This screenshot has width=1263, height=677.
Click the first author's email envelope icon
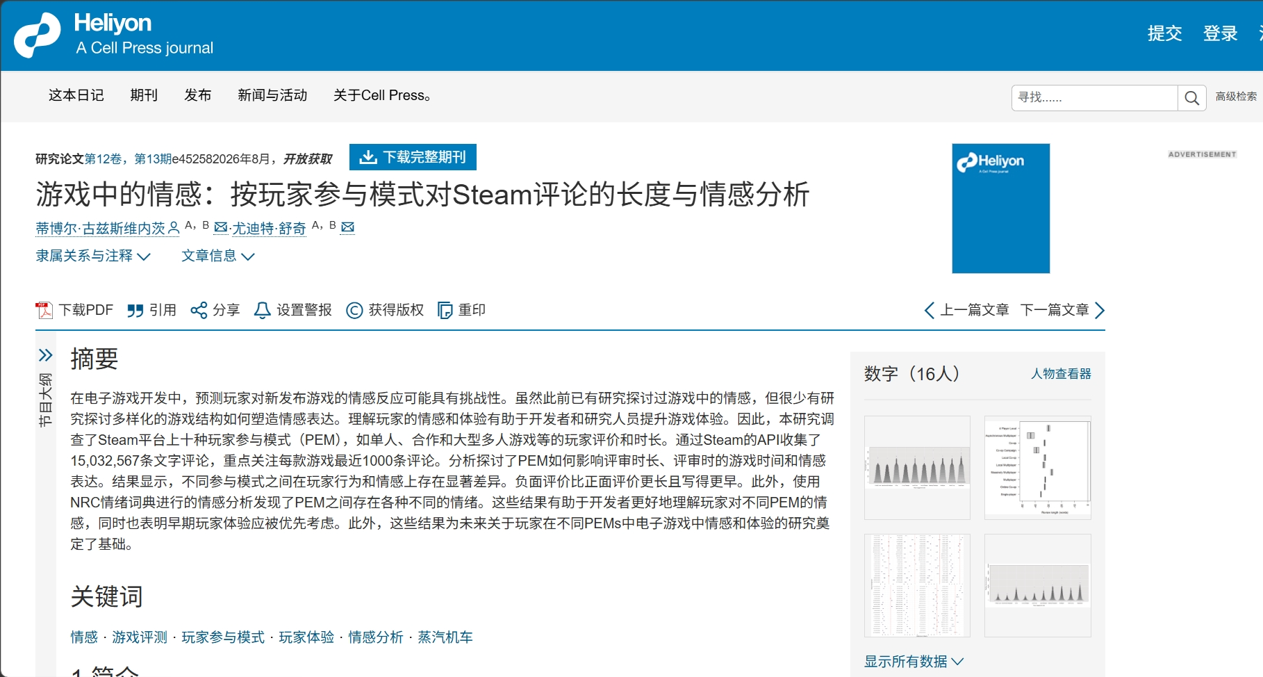pyautogui.click(x=221, y=227)
